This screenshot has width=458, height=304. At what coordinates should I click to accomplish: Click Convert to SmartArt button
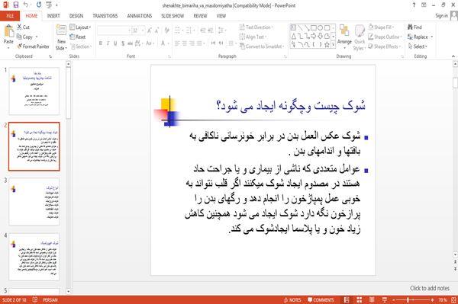click(262, 46)
